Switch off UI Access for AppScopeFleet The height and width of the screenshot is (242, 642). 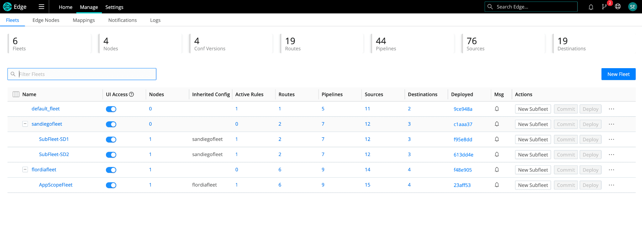[111, 185]
